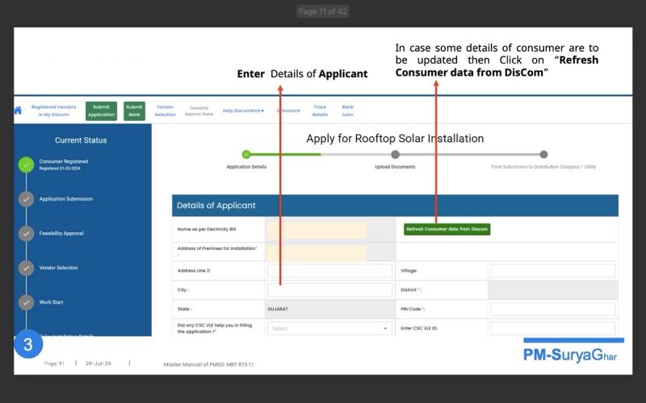The image size is (646, 403).
Task: Click the Application Details progress step circle
Action: tap(246, 155)
